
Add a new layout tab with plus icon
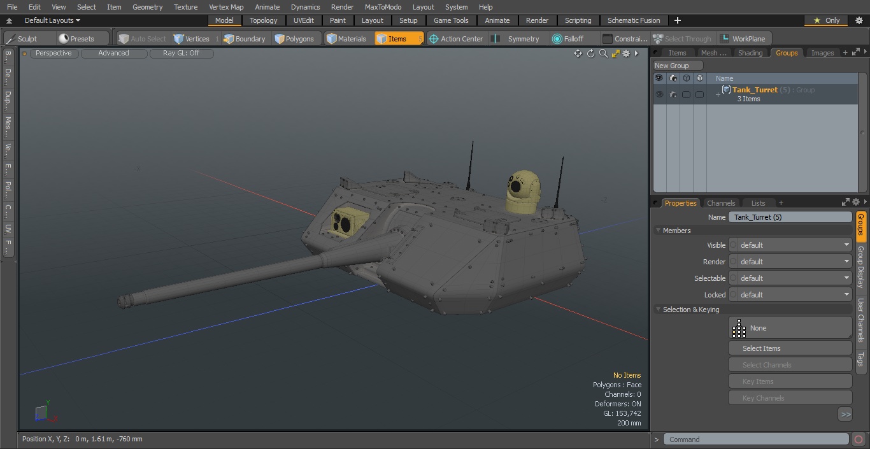click(677, 20)
